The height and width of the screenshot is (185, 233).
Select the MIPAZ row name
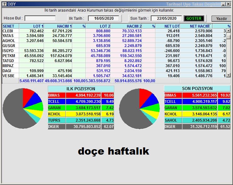pyautogui.click(x=8, y=66)
